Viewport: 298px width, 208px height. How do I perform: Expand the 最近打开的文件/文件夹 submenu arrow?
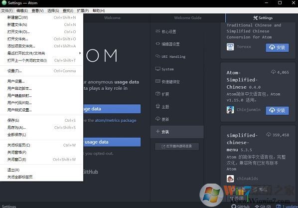pyautogui.click(x=80, y=53)
